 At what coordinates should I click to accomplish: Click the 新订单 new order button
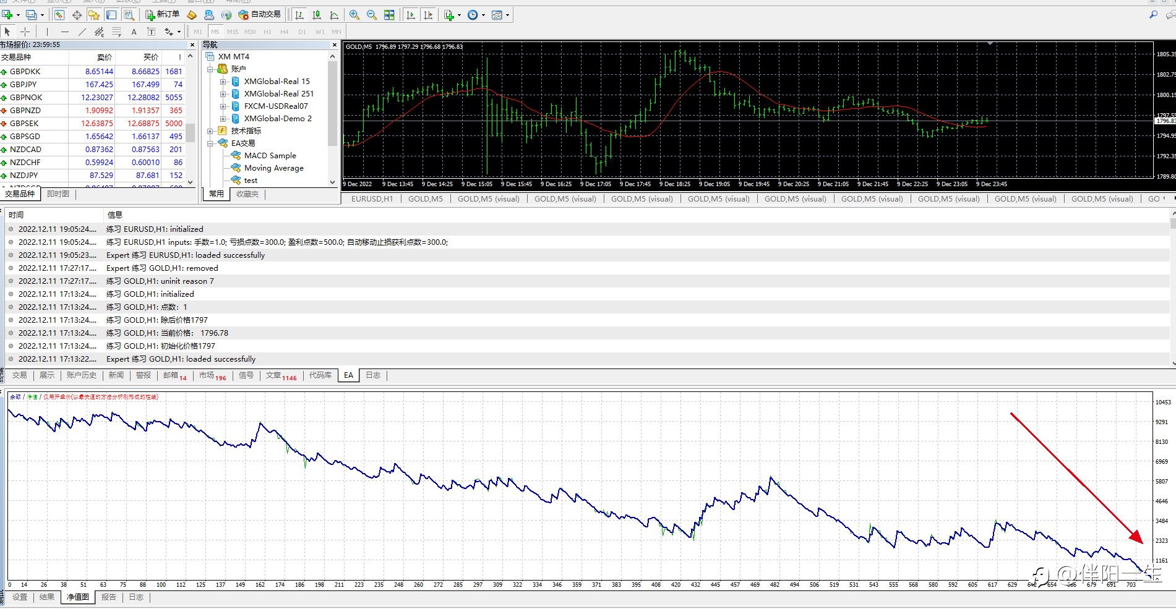(162, 14)
